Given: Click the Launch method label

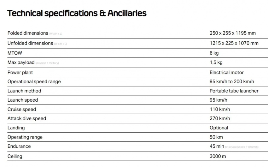Looking at the screenshot, I should [24, 91].
